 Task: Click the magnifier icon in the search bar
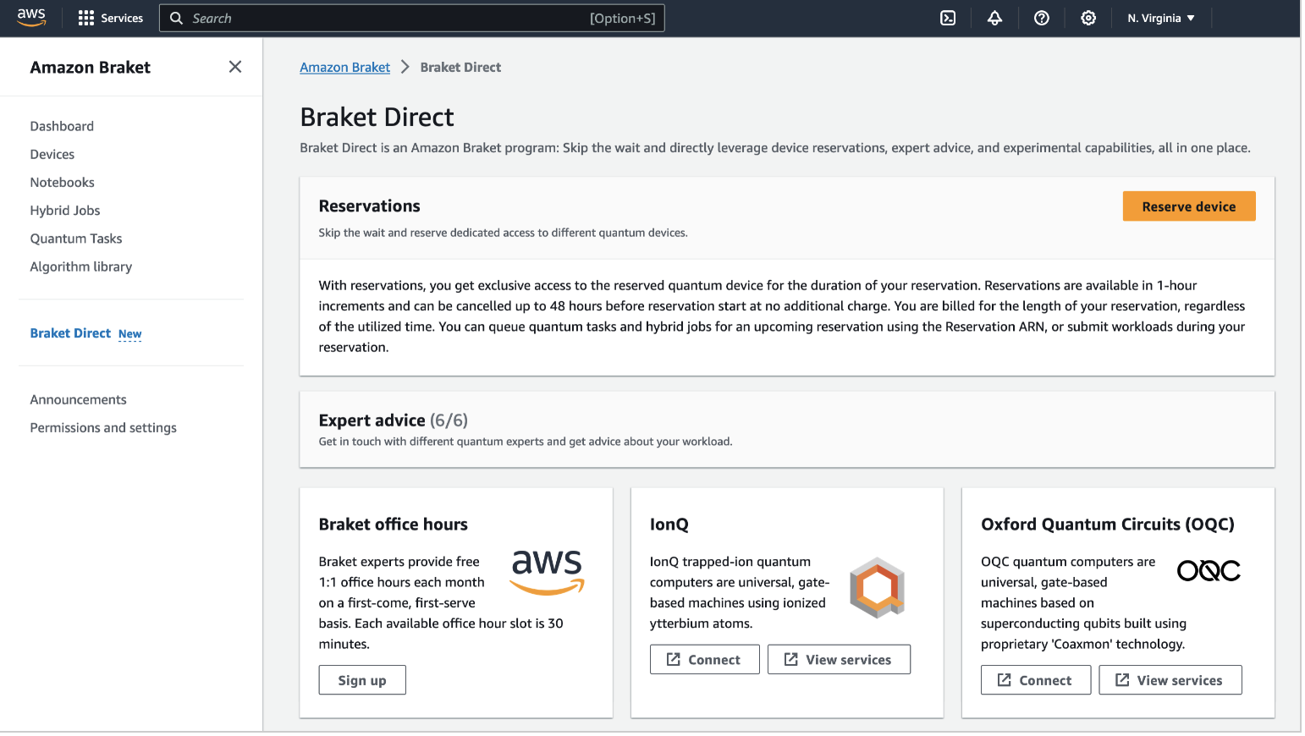pyautogui.click(x=176, y=18)
